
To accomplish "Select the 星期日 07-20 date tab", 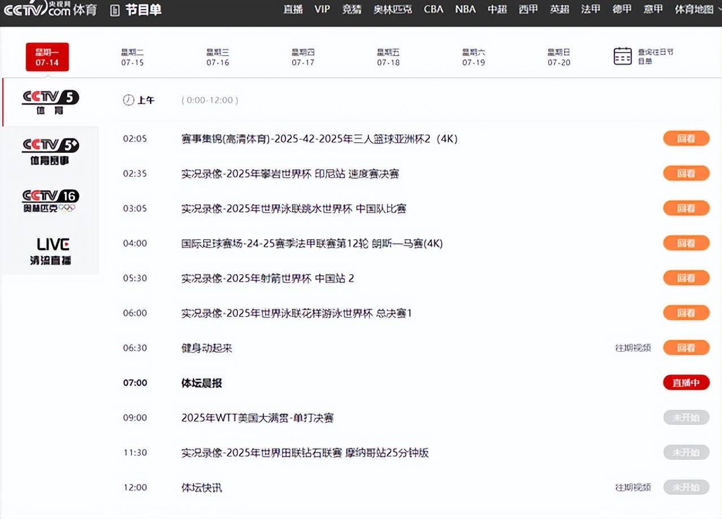I will (559, 57).
